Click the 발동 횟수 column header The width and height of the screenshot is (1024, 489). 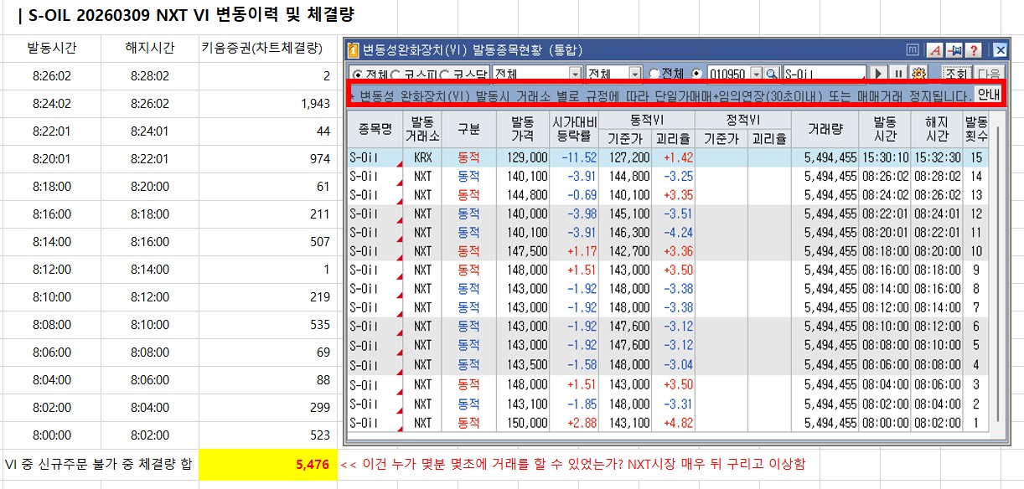tap(976, 128)
